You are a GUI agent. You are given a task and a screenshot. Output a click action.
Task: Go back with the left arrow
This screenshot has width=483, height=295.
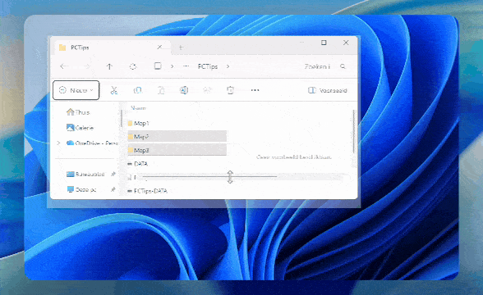(64, 66)
